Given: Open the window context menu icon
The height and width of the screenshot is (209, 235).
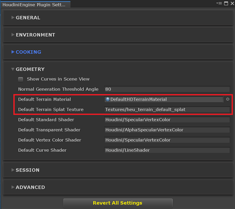Looking at the screenshot, I should pos(220,3).
